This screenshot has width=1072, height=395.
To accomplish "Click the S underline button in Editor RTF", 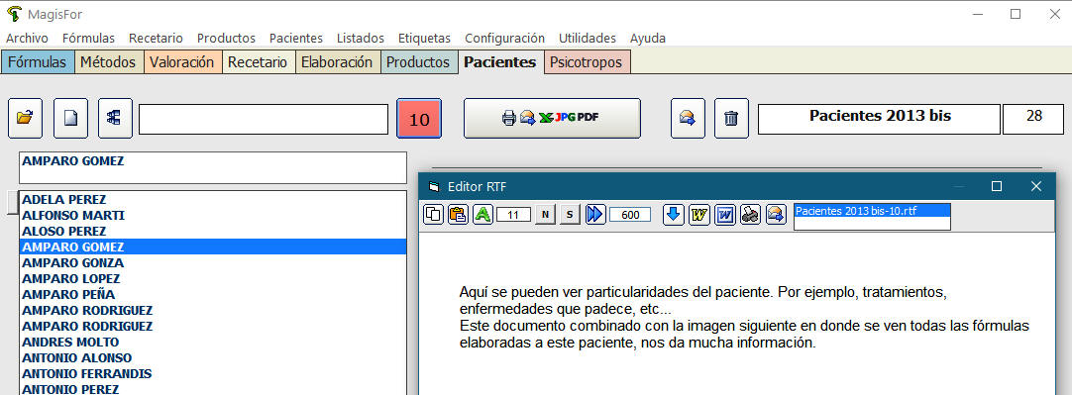I will pyautogui.click(x=570, y=215).
